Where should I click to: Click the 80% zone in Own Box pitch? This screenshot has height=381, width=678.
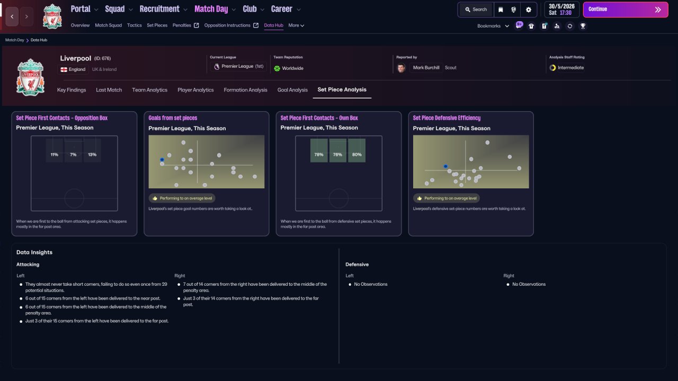pos(357,151)
